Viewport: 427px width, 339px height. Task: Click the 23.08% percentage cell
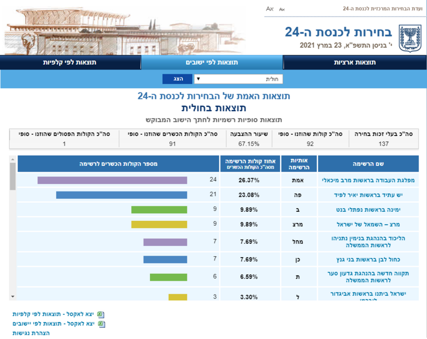point(249,195)
